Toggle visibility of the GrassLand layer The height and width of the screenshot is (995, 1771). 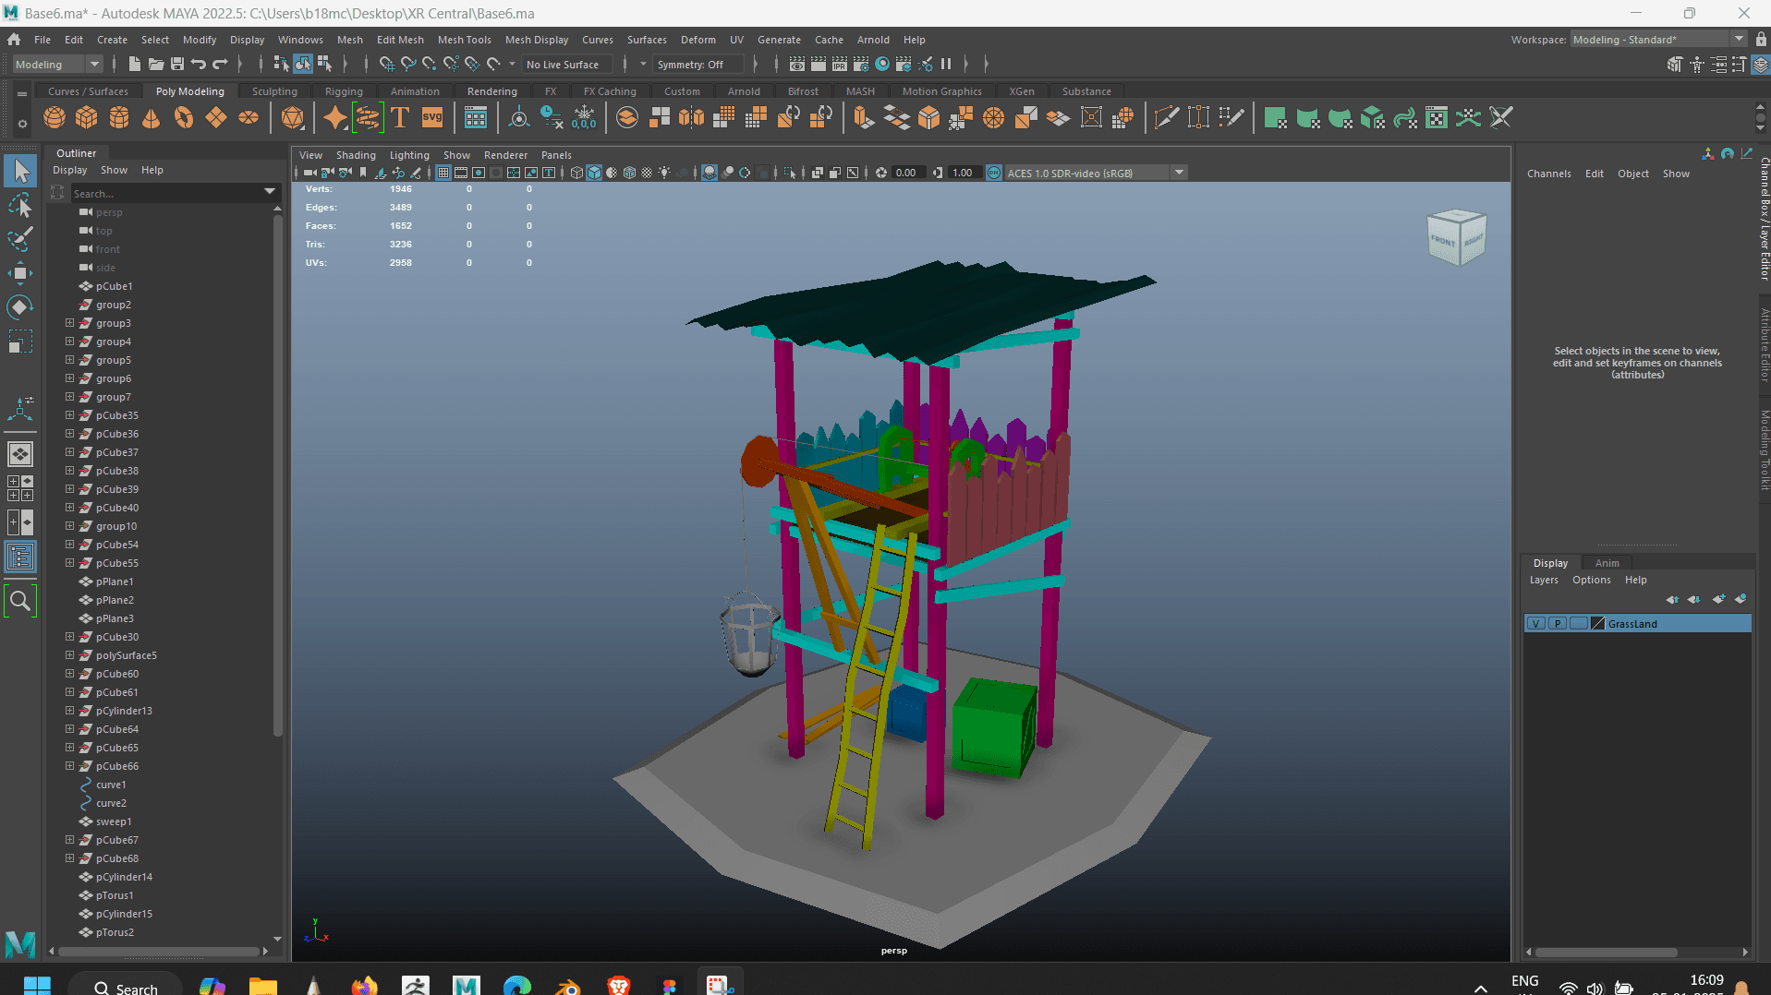1535,624
